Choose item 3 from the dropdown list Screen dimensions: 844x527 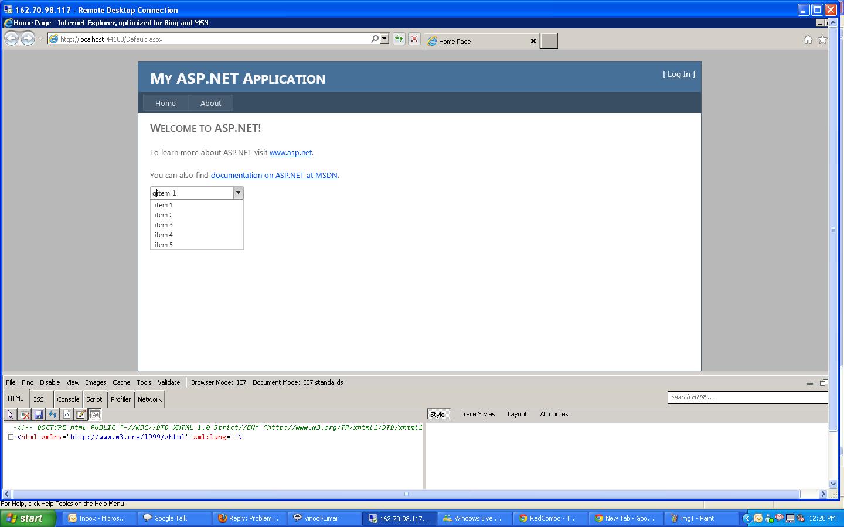[197, 225]
